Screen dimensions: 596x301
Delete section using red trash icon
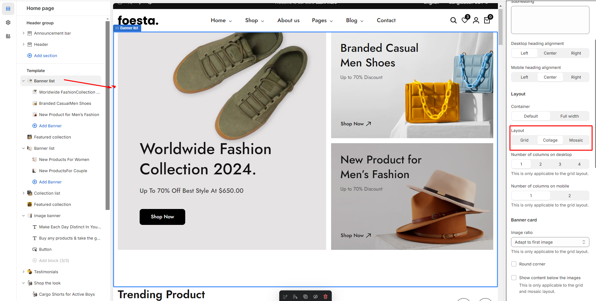tap(325, 297)
